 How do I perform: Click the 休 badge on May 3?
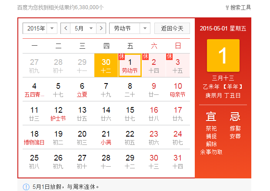coord(169,57)
